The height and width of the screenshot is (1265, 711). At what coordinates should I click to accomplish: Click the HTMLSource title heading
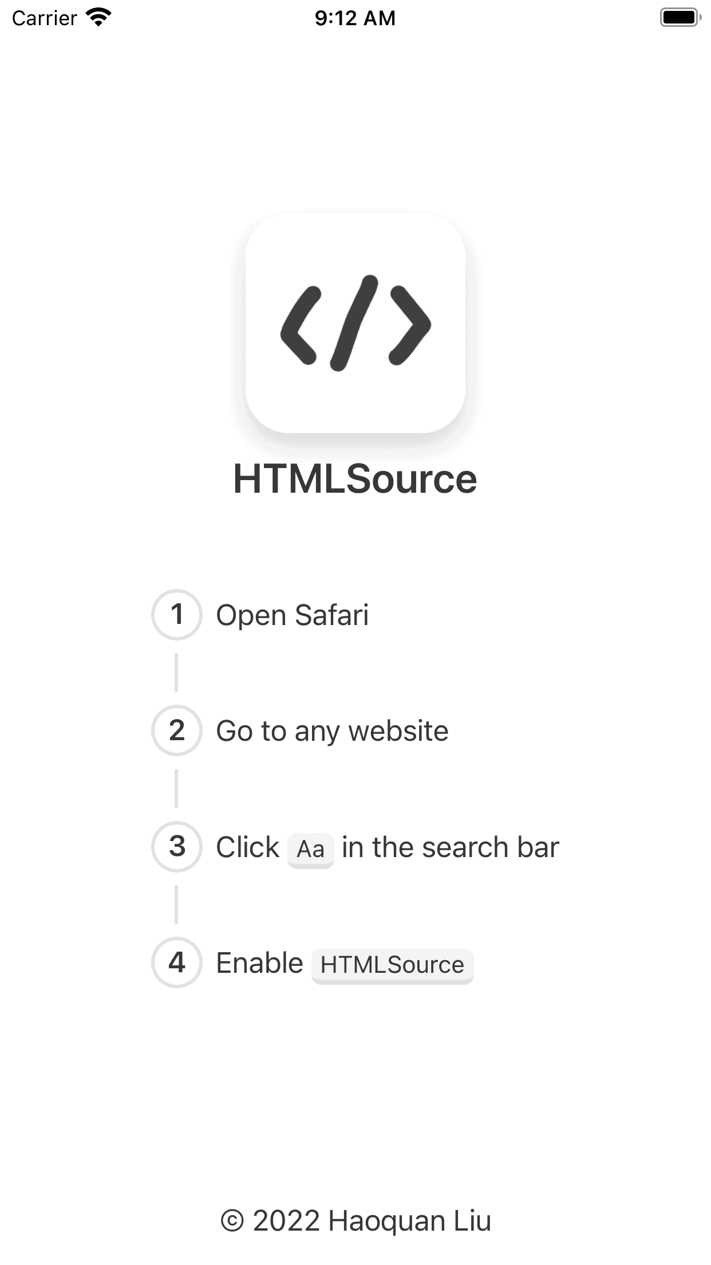[x=355, y=479]
